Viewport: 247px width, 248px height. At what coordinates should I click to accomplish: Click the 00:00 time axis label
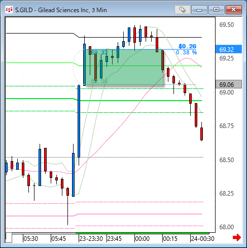tap(143, 239)
